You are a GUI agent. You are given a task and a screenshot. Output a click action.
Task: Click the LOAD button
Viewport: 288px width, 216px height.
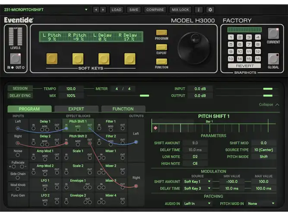[117, 10]
